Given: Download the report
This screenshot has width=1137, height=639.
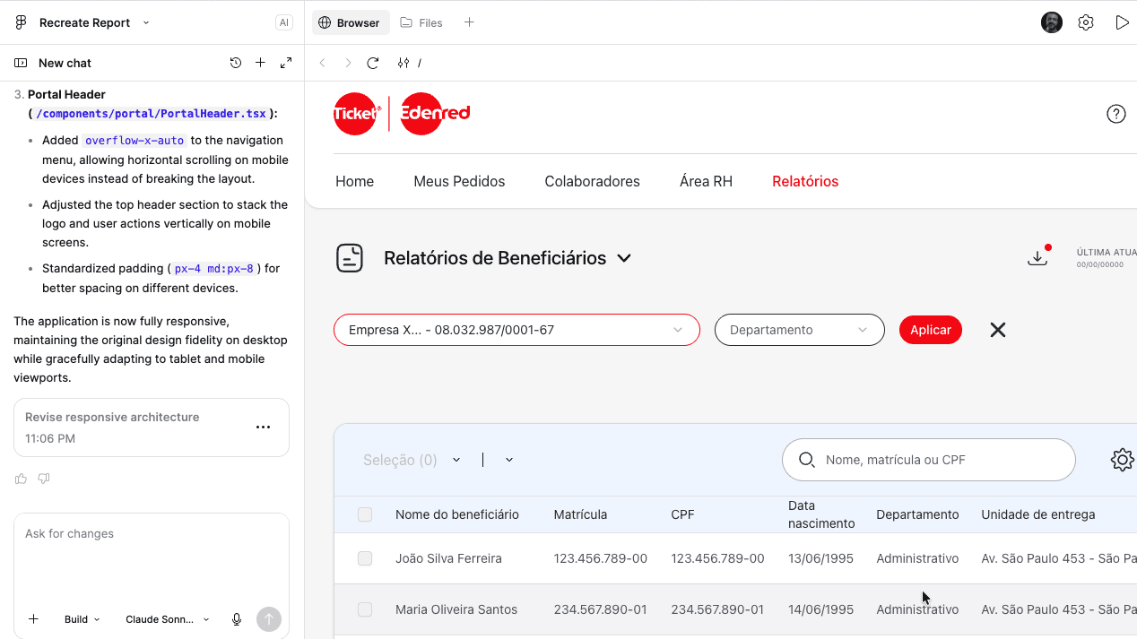Looking at the screenshot, I should coord(1037,257).
